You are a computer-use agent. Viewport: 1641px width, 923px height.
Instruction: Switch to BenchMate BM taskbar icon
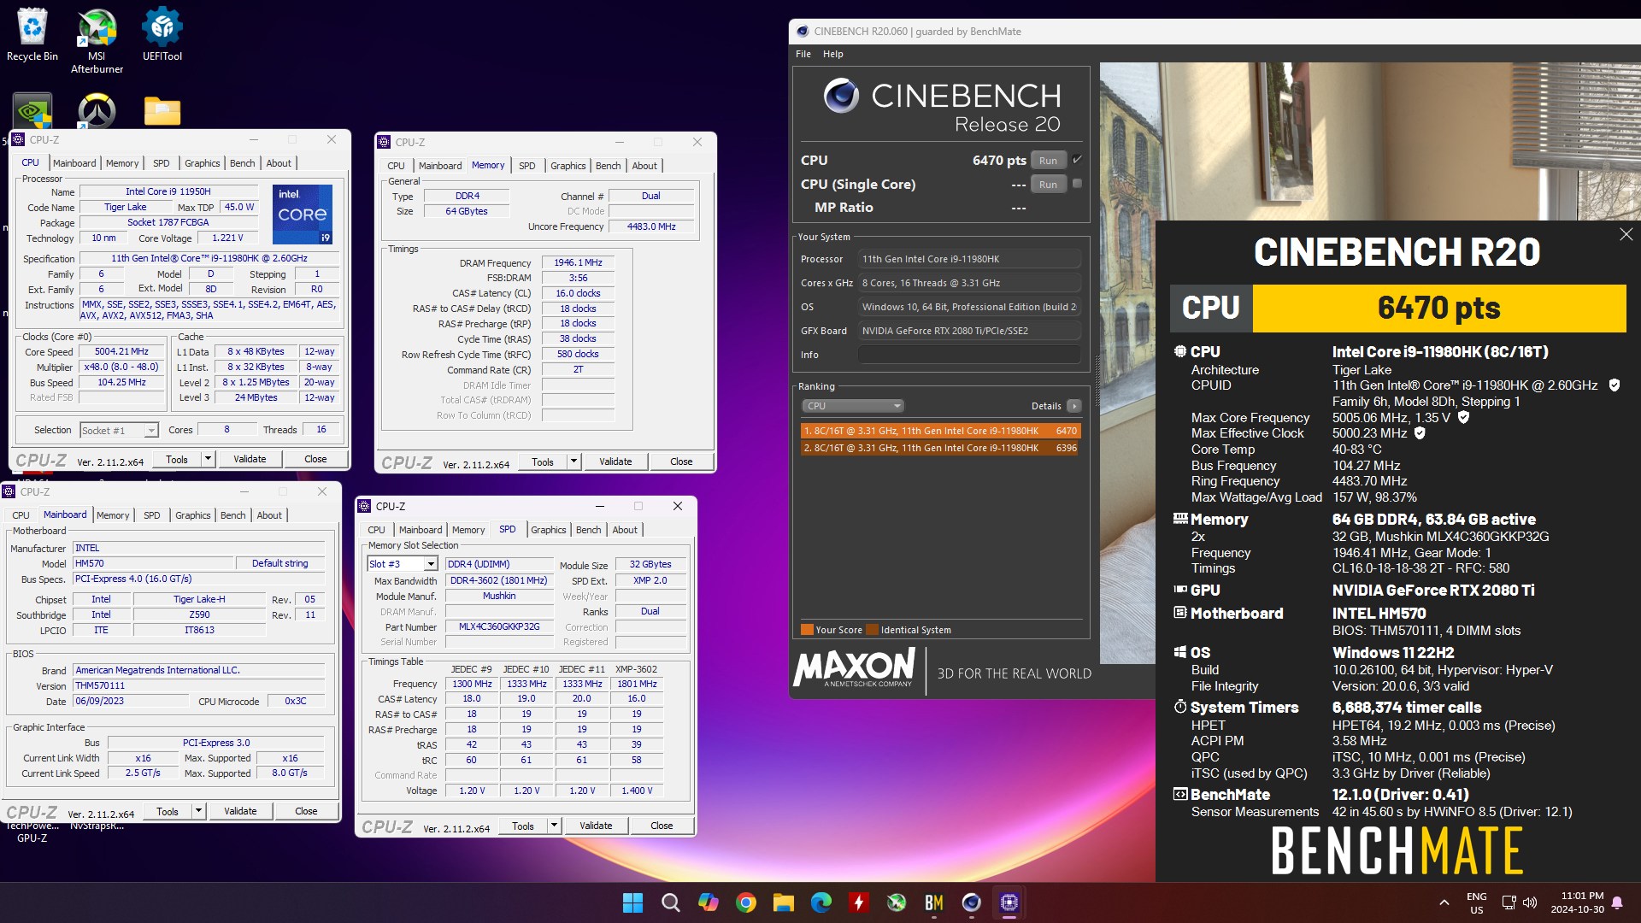934,902
